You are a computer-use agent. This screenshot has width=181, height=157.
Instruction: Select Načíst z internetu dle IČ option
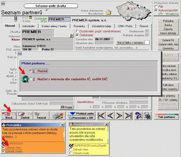pos(31,79)
